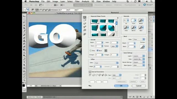Image resolution: width=177 pixels, height=99 pixels.
Task: Switch to the Animation (Timeline) tab
Action: tap(35, 97)
